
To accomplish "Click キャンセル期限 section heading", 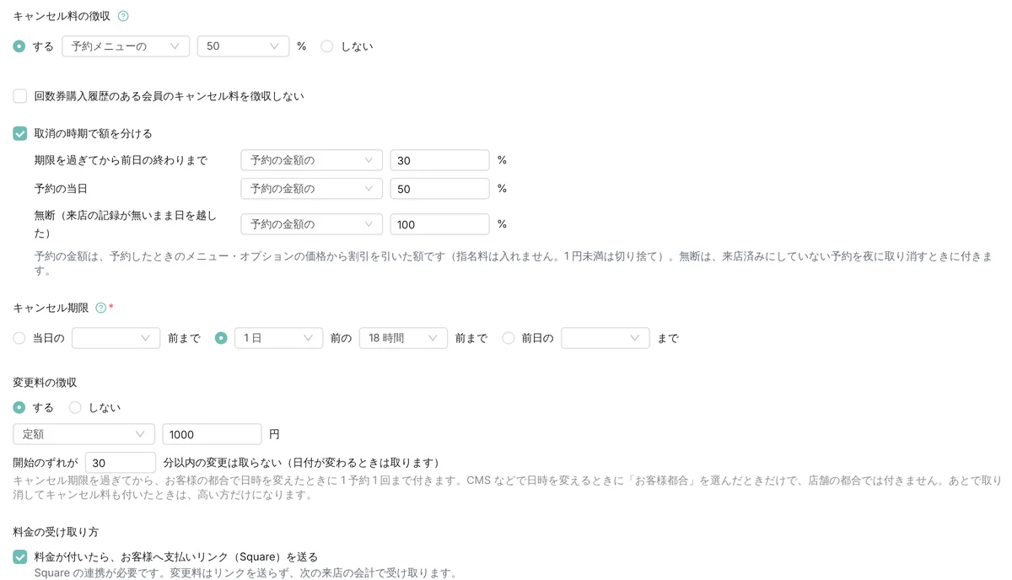I will pyautogui.click(x=51, y=308).
